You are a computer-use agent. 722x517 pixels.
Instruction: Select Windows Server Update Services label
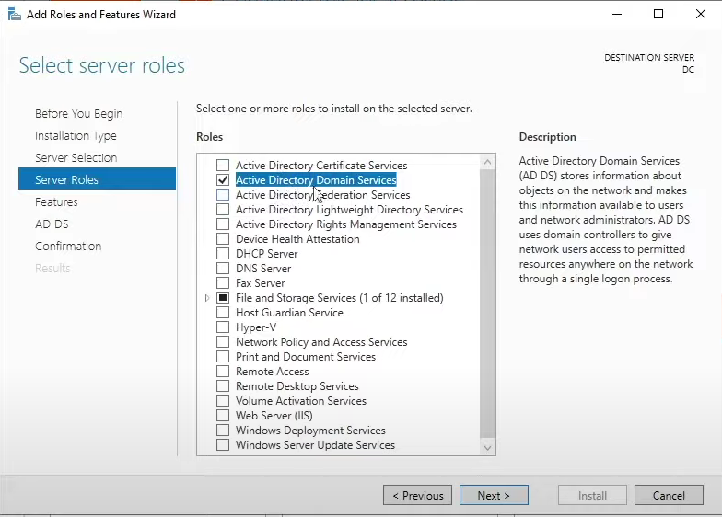point(315,445)
